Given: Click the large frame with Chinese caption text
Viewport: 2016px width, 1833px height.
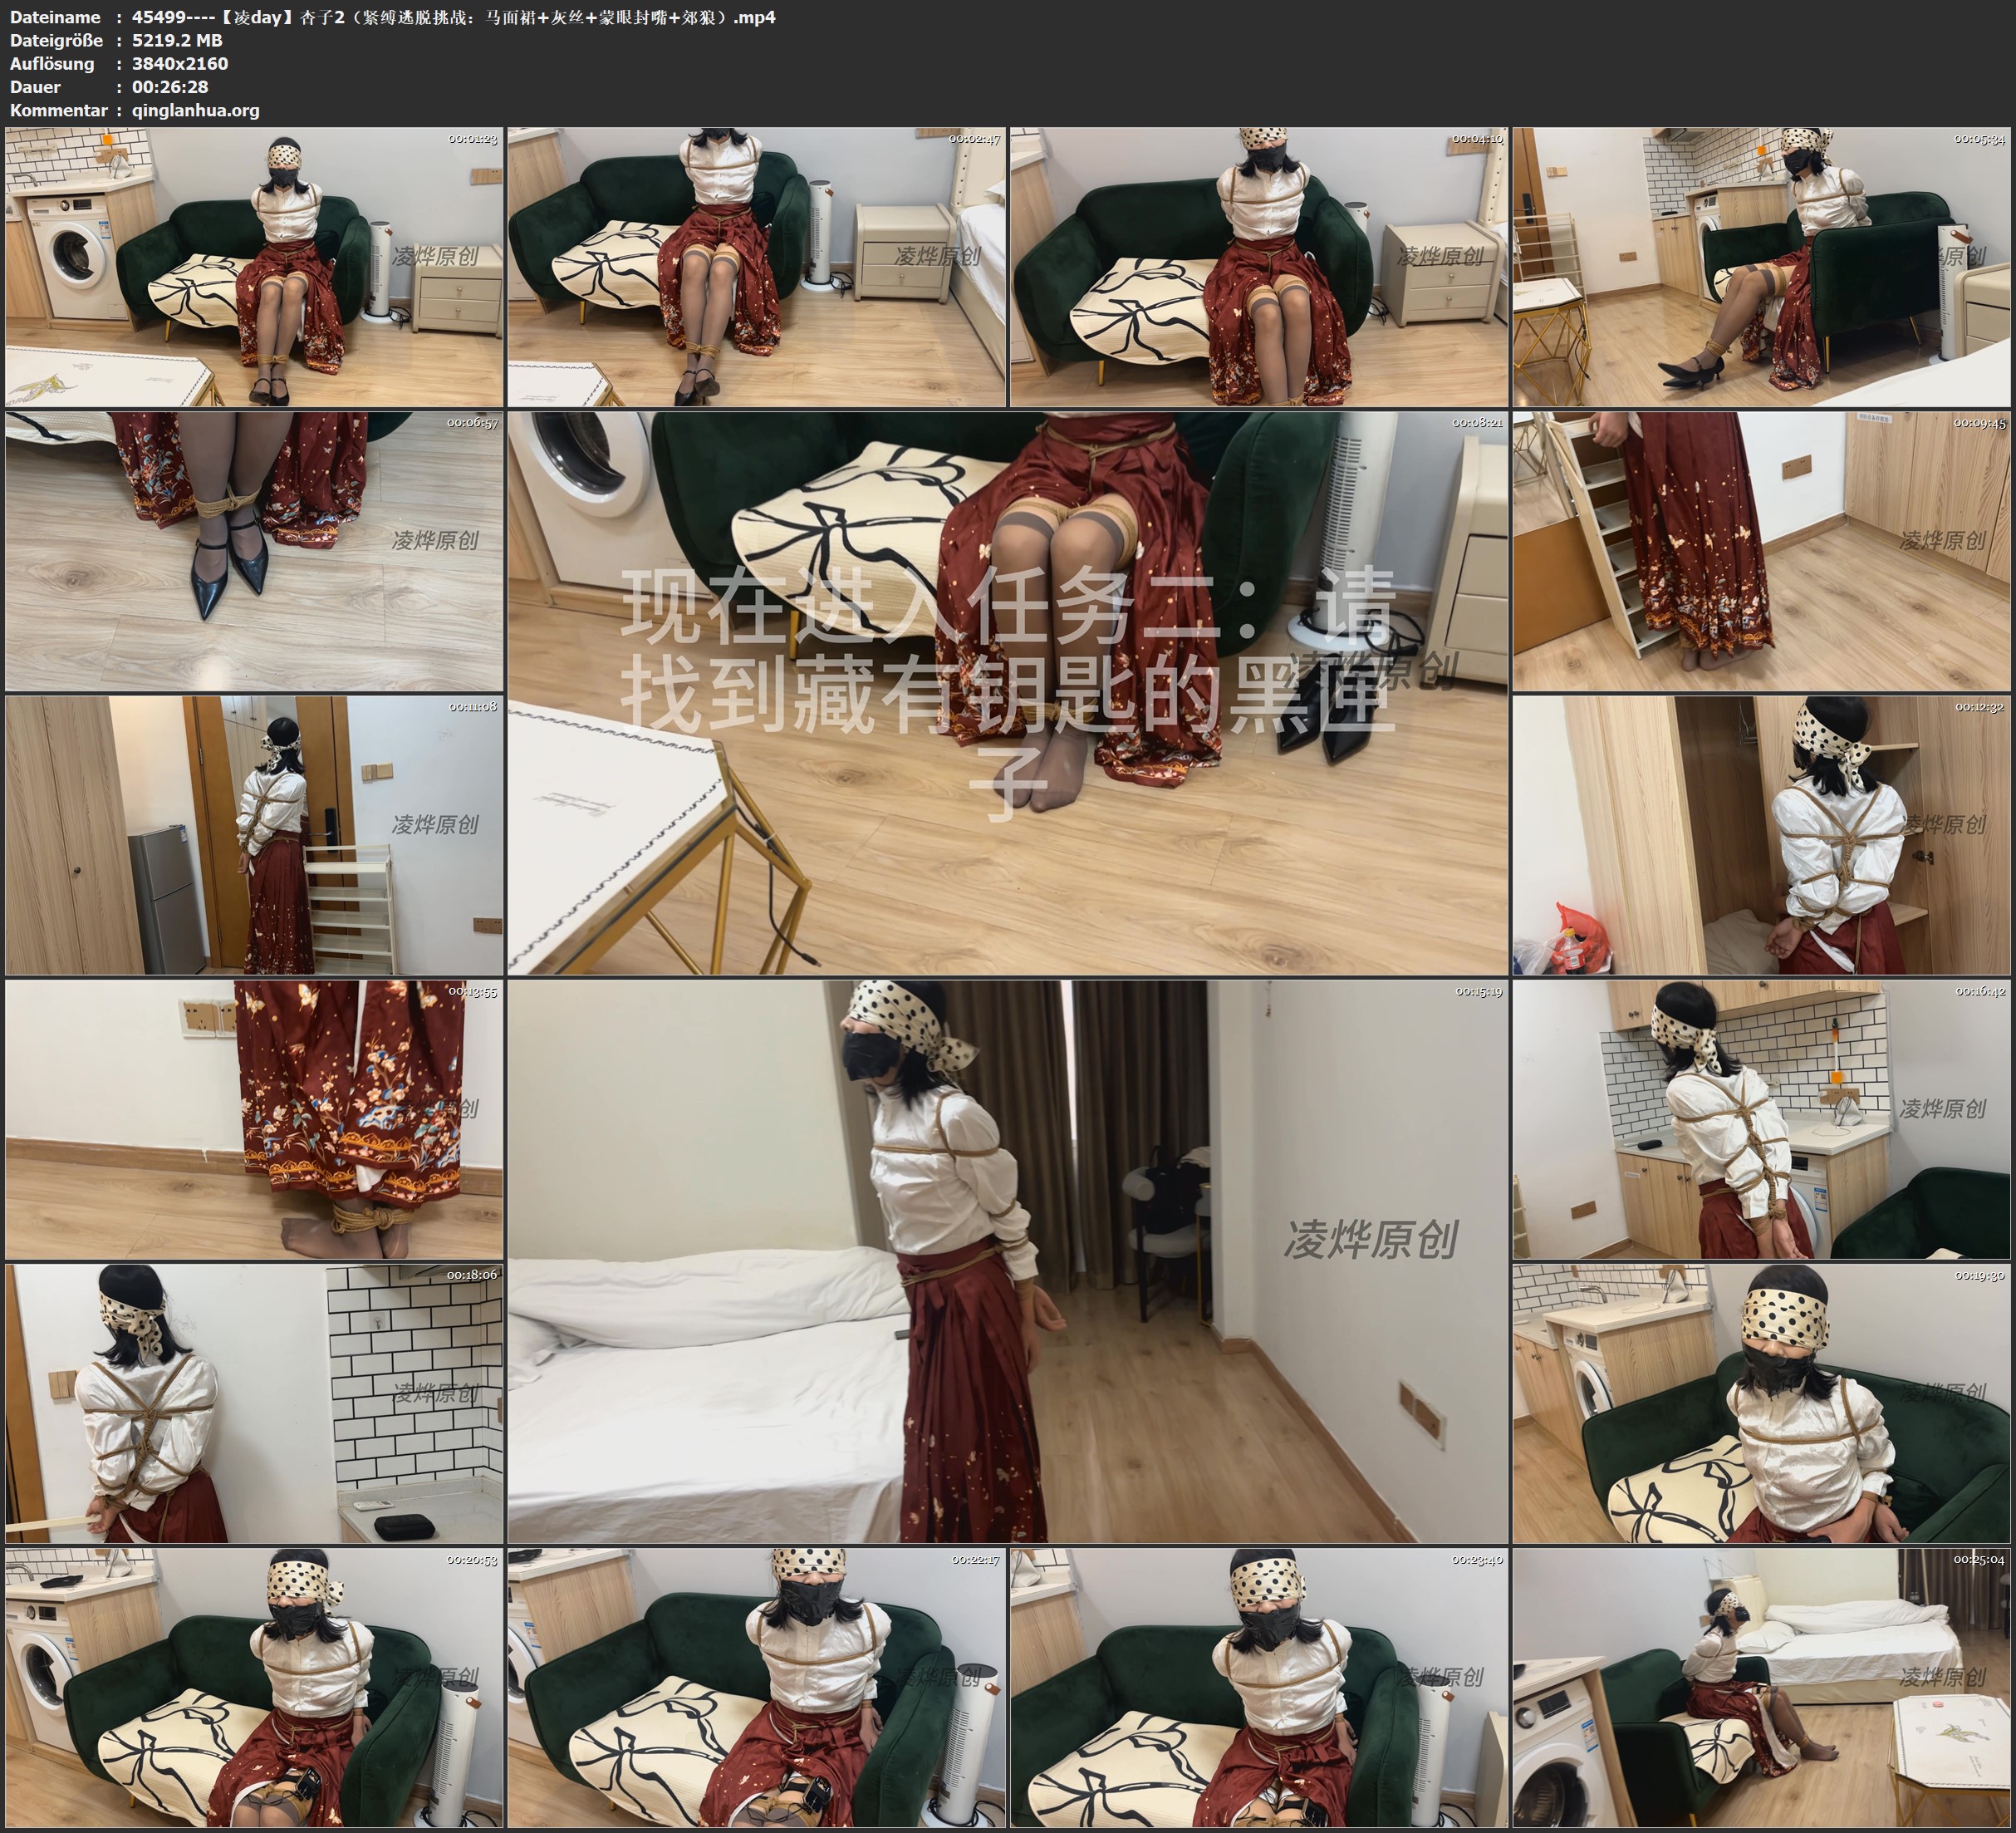Looking at the screenshot, I should click(x=1007, y=692).
